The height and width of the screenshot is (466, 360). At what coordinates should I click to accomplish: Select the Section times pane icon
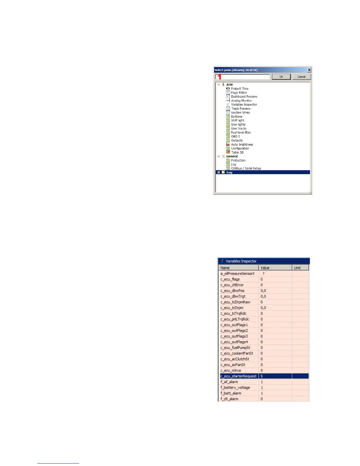point(228,112)
